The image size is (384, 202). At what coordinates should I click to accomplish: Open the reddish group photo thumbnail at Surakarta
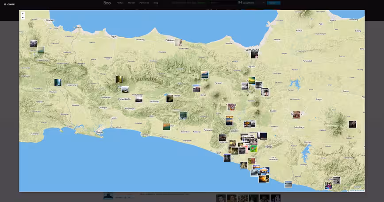click(296, 114)
